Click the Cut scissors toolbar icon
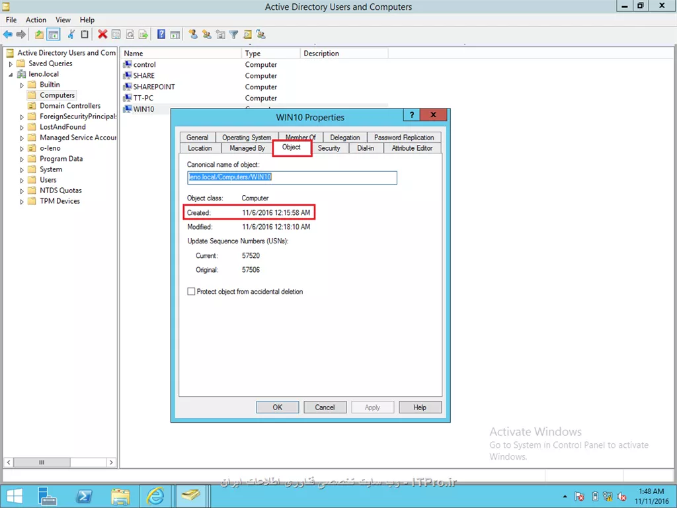This screenshot has height=508, width=677. (x=71, y=34)
